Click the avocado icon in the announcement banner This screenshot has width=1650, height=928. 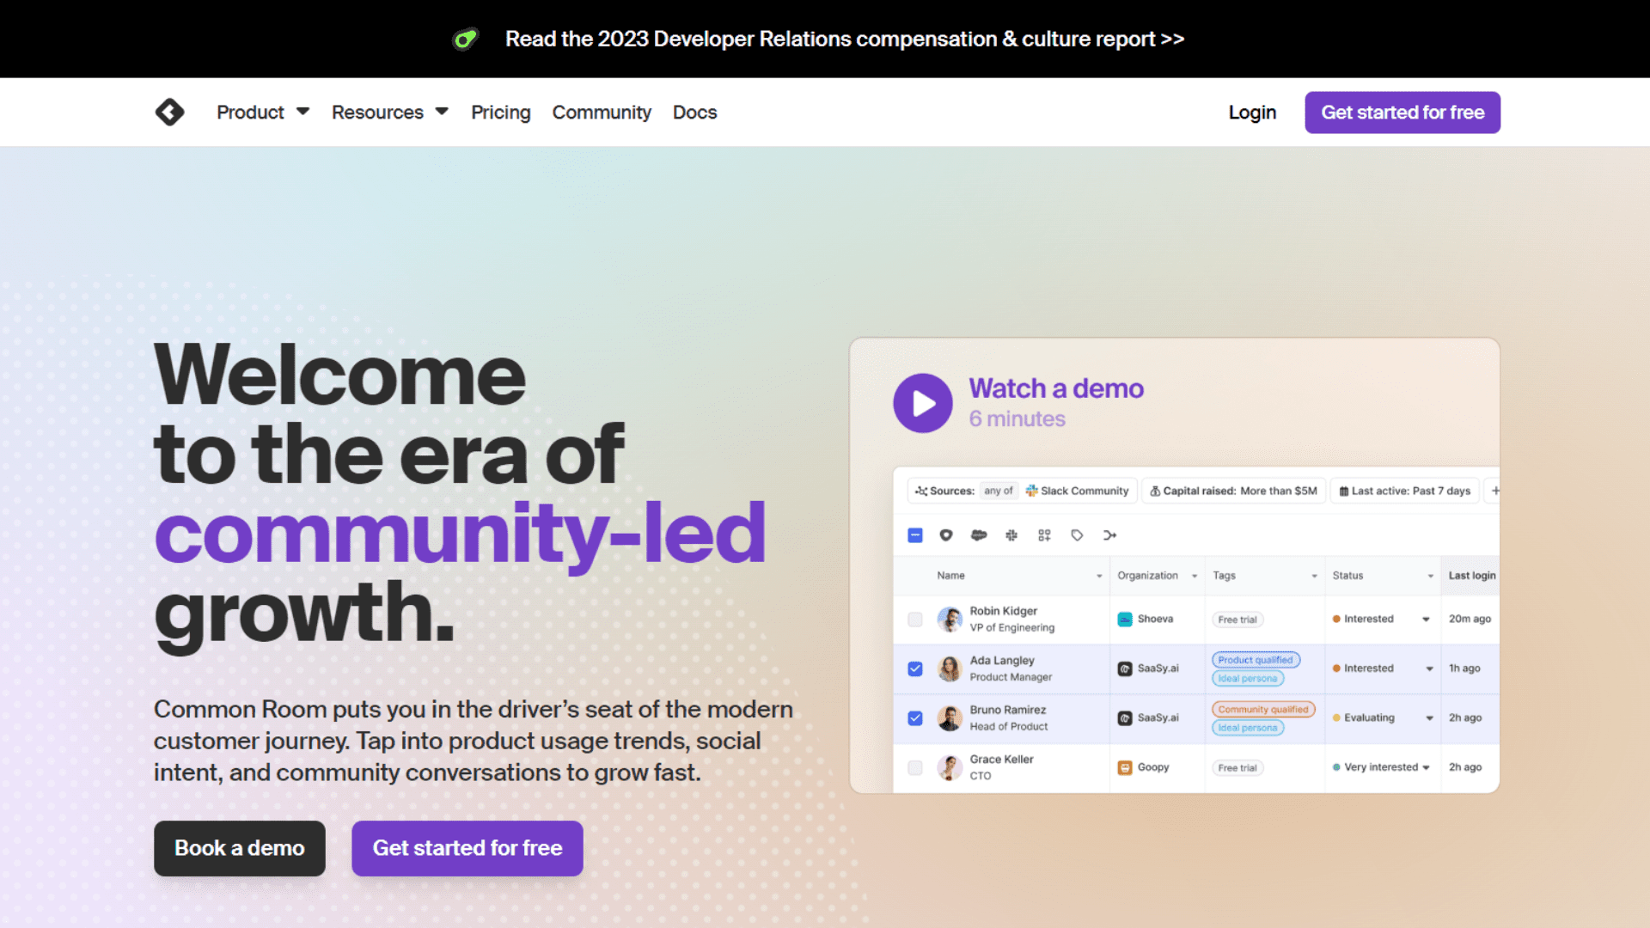[465, 39]
